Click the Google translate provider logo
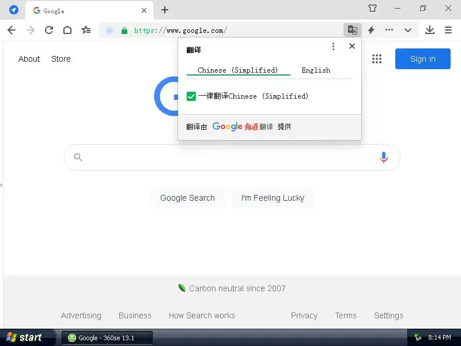This screenshot has width=461, height=346. (x=227, y=126)
